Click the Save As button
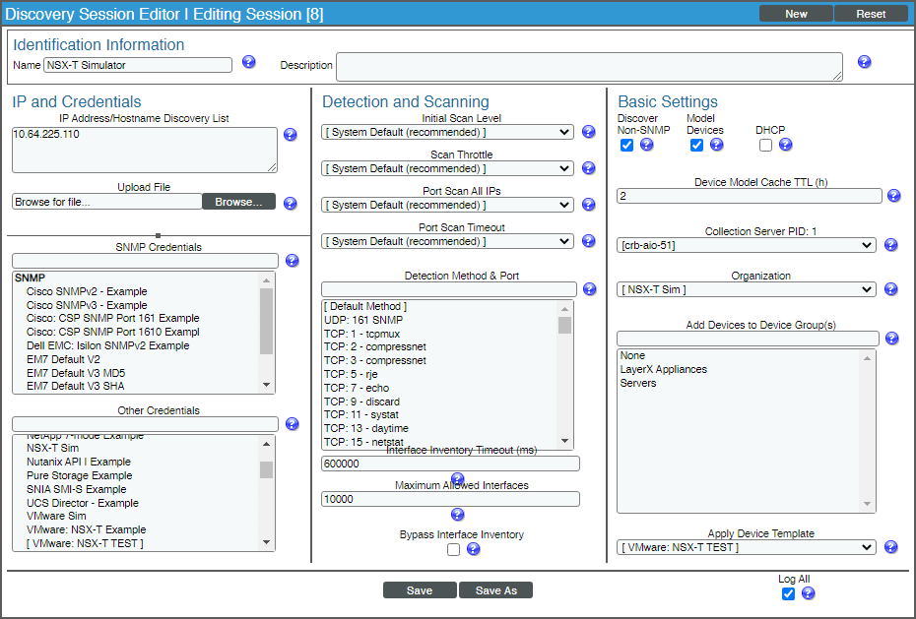Viewport: 916px width, 619px height. (x=495, y=589)
